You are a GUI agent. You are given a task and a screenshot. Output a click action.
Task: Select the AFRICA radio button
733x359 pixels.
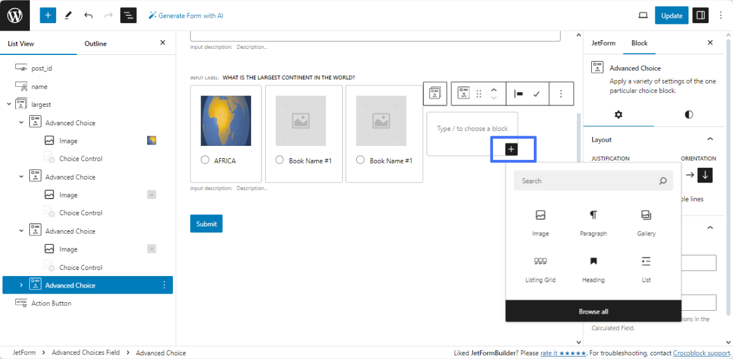pyautogui.click(x=205, y=161)
